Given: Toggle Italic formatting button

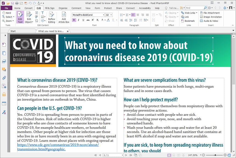Looking at the screenshot, I should click(x=78, y=20).
